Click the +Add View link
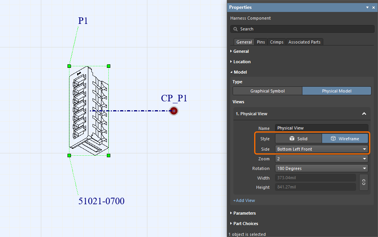Viewport: 378px width, 237px height. click(244, 200)
